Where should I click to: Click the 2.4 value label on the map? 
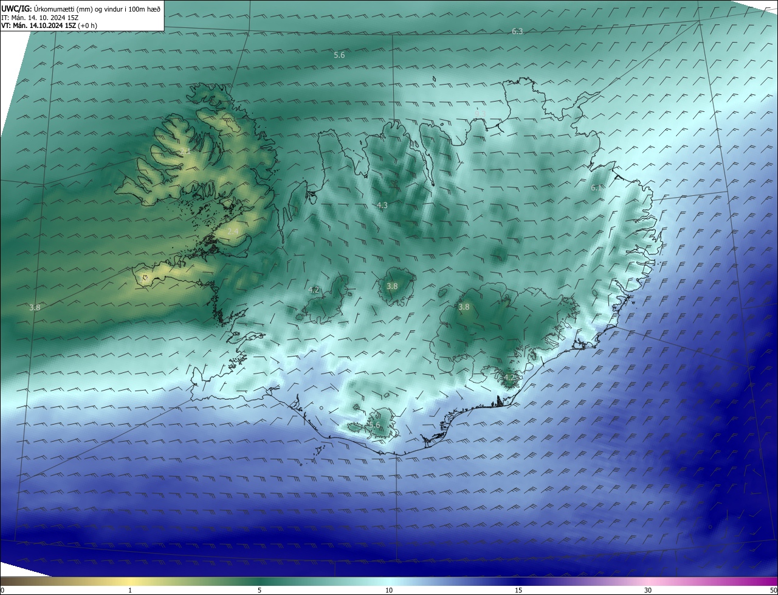coord(233,232)
